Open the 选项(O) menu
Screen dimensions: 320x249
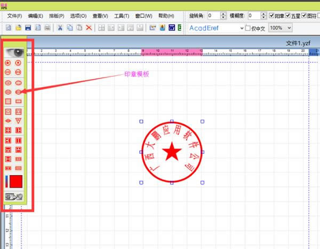[x=78, y=15]
